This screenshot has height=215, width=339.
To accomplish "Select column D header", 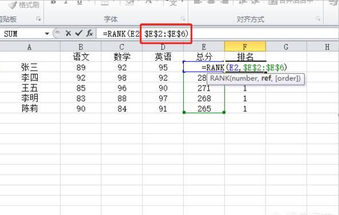I will (163, 47).
